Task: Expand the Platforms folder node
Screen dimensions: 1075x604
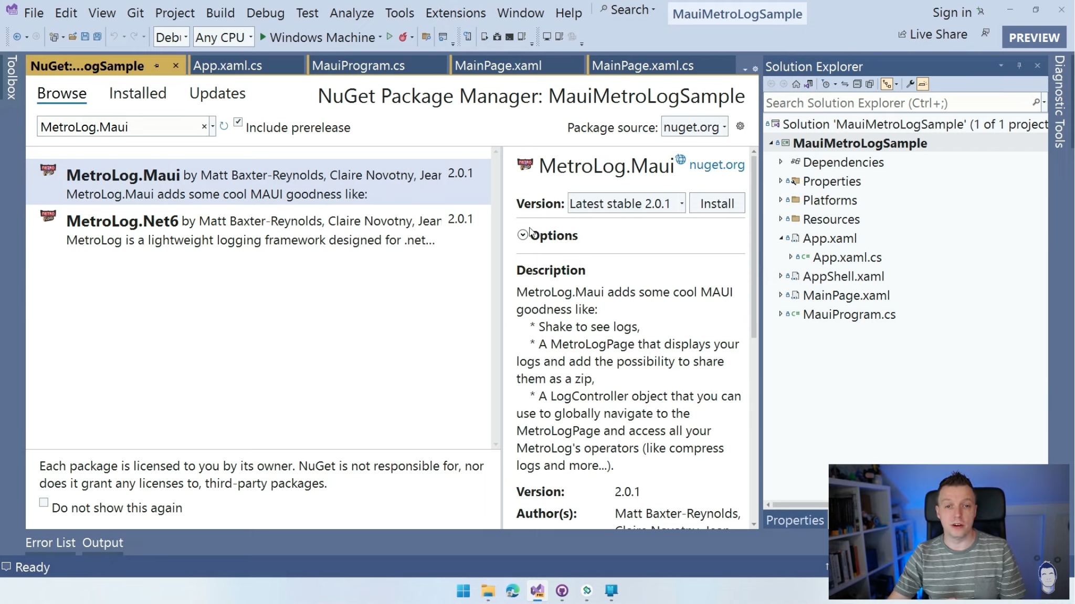Action: tap(781, 200)
